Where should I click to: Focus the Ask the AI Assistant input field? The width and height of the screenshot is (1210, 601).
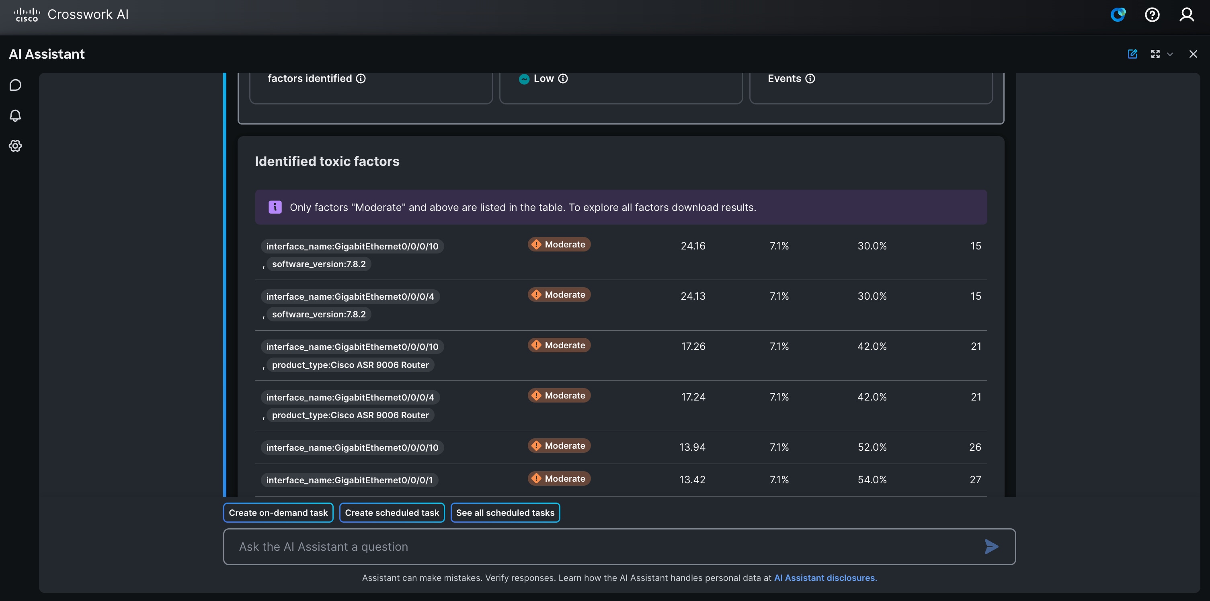click(619, 546)
